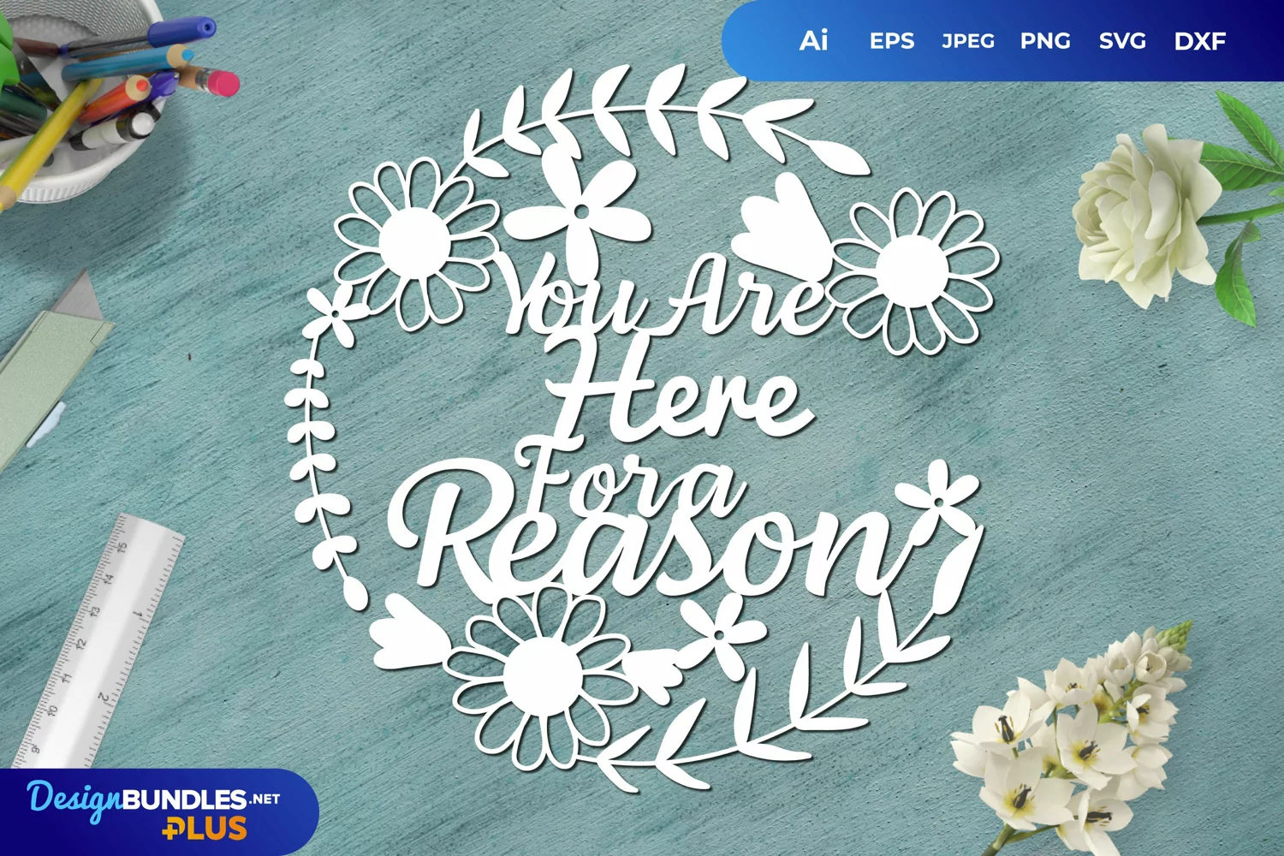Click the PNG format label
1284x856 pixels.
(x=1044, y=41)
